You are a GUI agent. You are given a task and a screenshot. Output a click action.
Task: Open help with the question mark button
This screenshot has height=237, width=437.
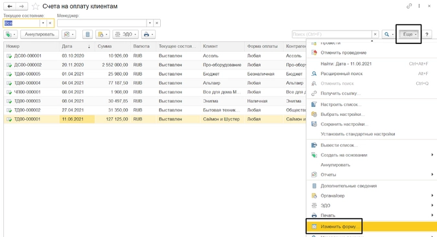[x=427, y=34]
